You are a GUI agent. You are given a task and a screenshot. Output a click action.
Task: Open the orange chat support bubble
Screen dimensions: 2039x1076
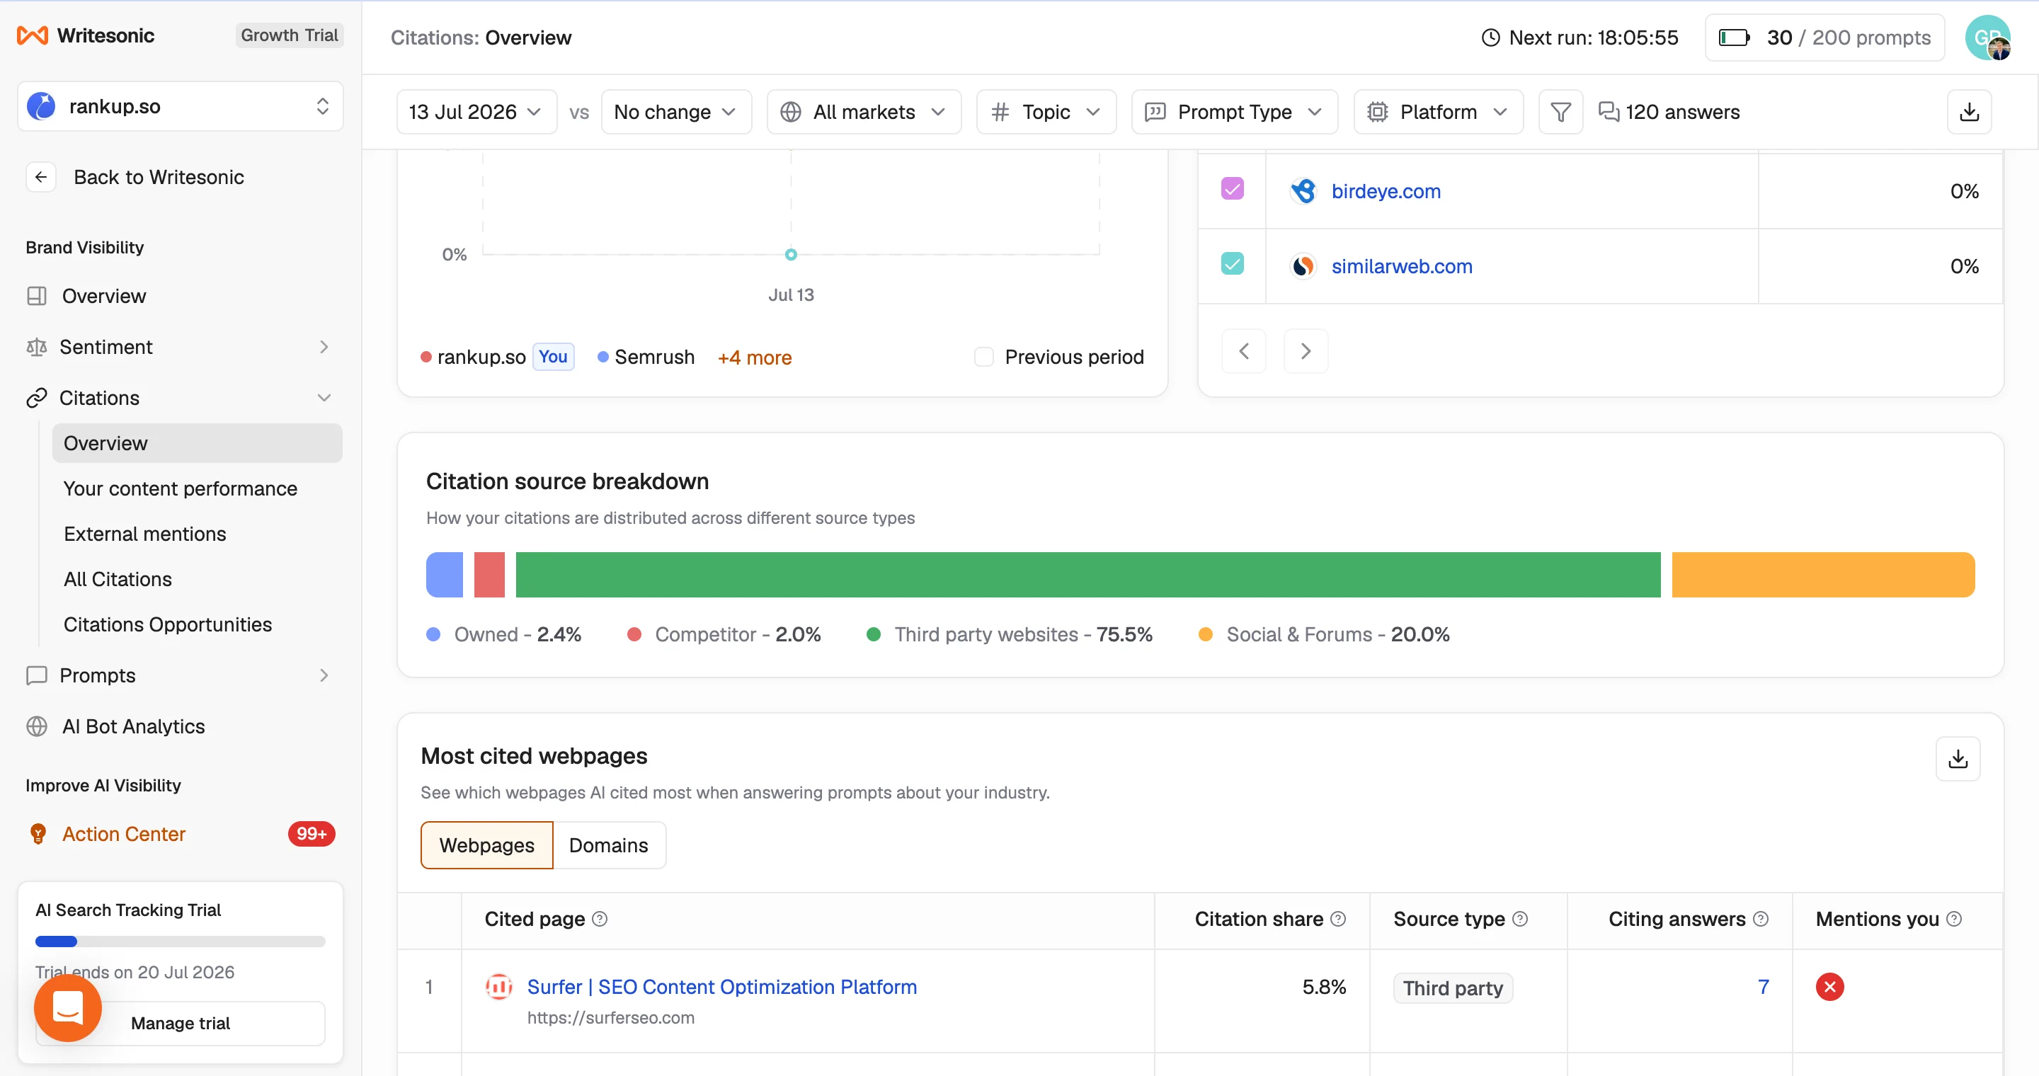pos(68,1008)
